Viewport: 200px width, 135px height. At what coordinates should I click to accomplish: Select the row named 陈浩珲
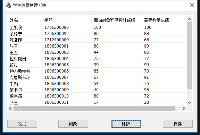point(97,40)
